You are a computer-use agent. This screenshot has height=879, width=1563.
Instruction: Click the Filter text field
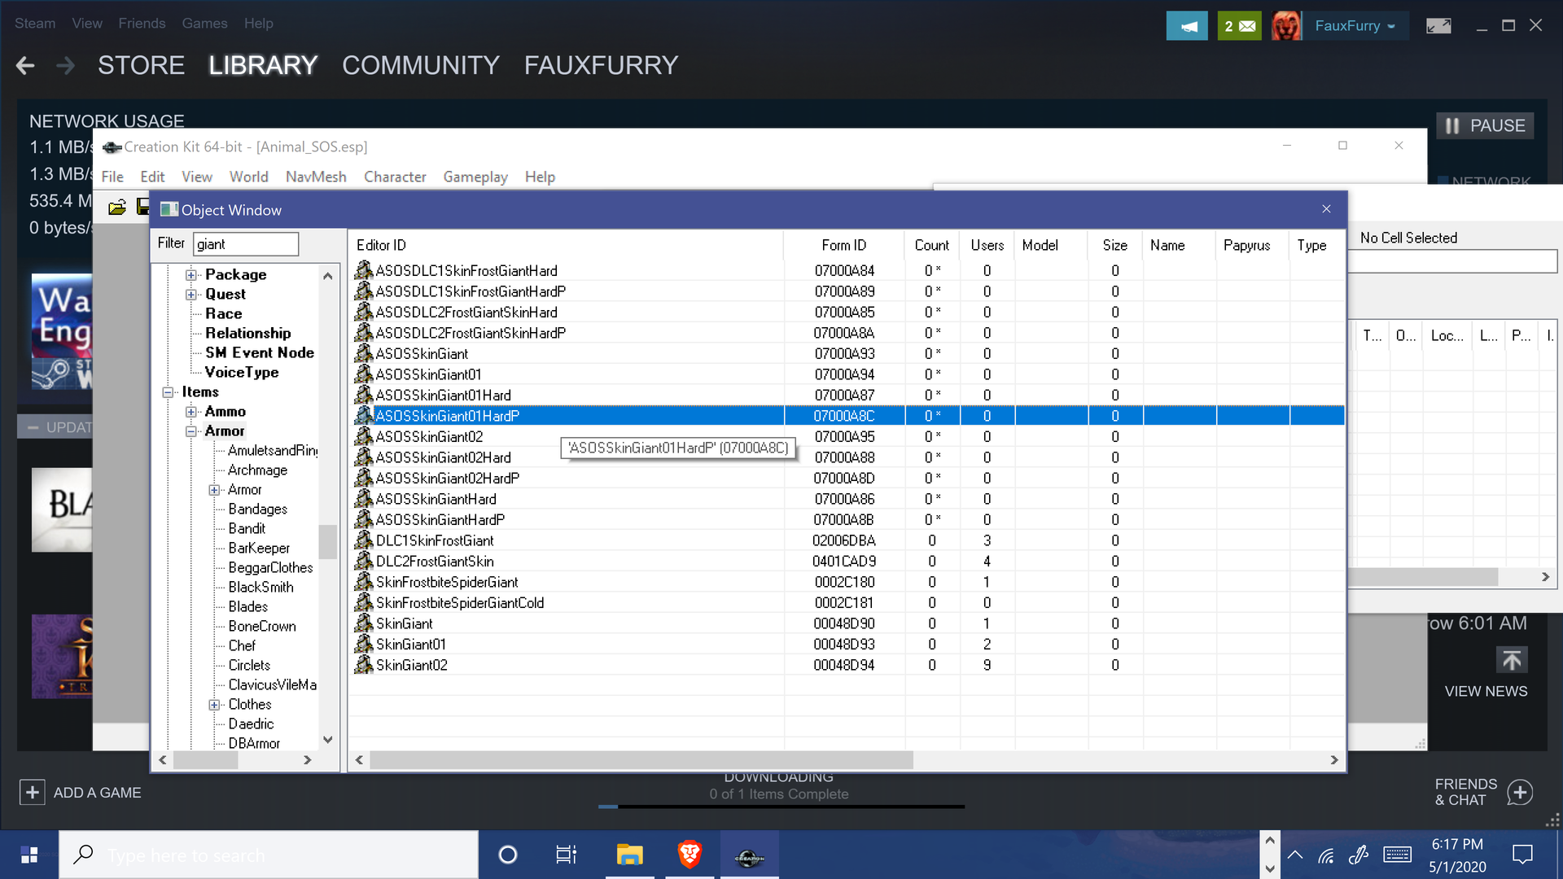click(245, 243)
